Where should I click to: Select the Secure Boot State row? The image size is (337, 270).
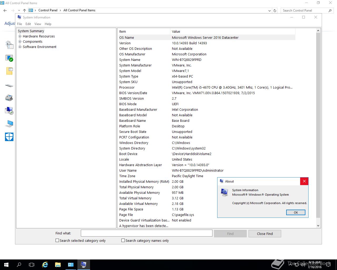(206, 132)
